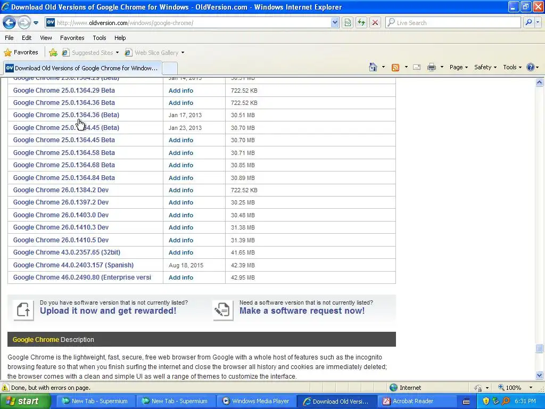Refresh the page with green arrows icon
This screenshot has width=545, height=409.
(361, 23)
